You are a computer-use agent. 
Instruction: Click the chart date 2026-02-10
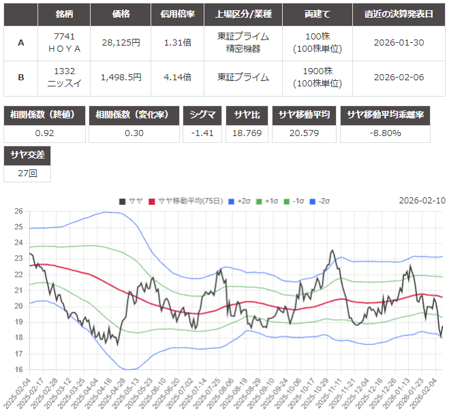[422, 201]
